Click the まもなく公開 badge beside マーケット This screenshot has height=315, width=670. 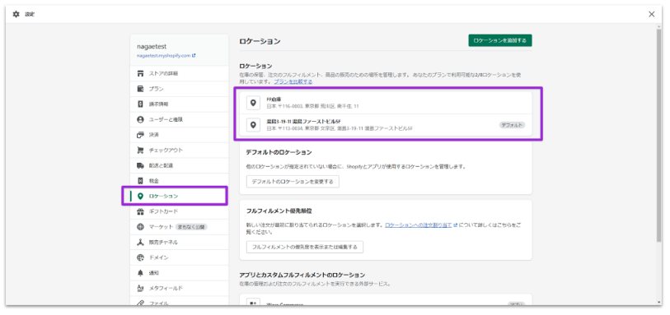click(x=191, y=227)
